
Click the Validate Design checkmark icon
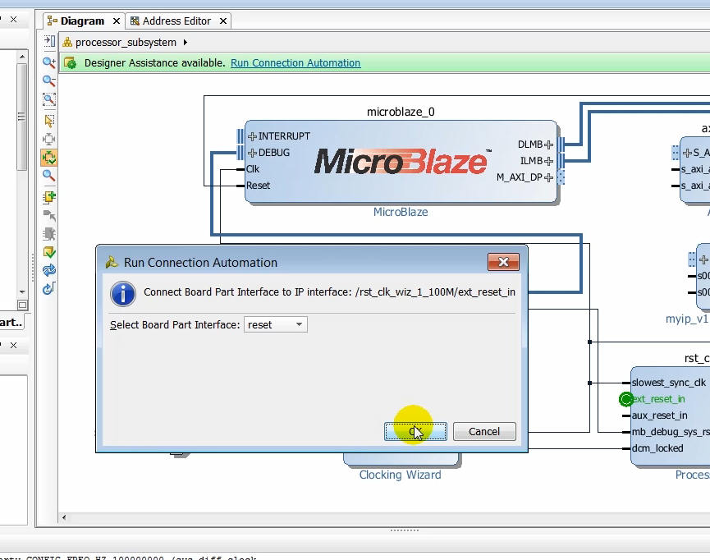coord(49,252)
